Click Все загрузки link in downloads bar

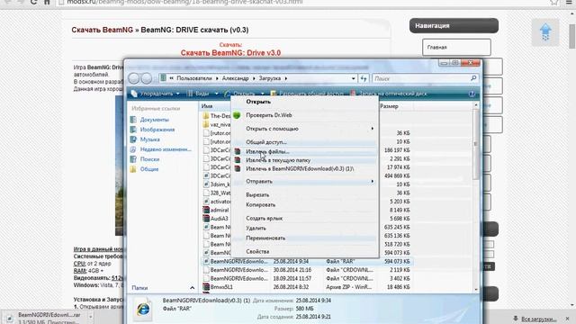point(539,319)
